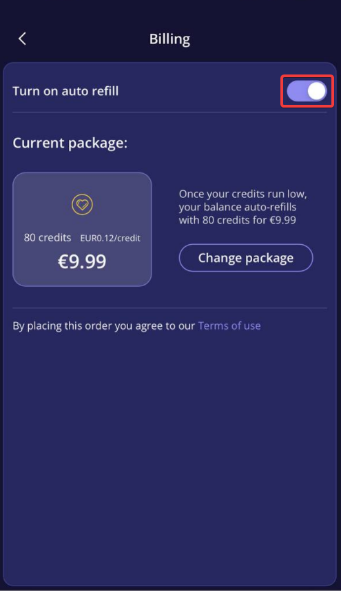The height and width of the screenshot is (591, 341).
Task: Open the Change package button
Action: [246, 258]
